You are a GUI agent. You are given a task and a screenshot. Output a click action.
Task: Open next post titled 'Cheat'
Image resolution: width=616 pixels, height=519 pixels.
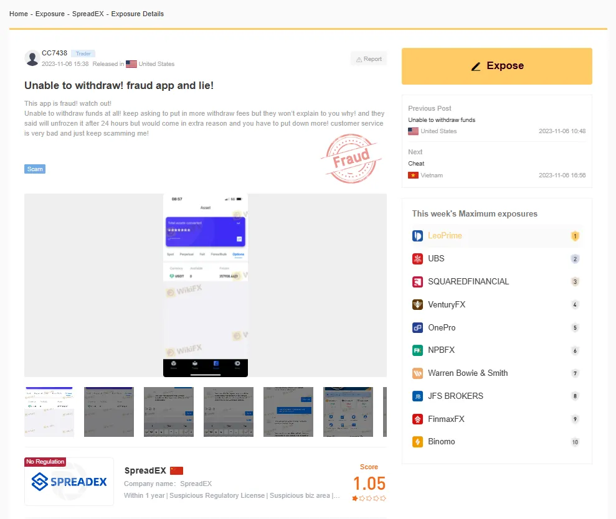point(416,163)
